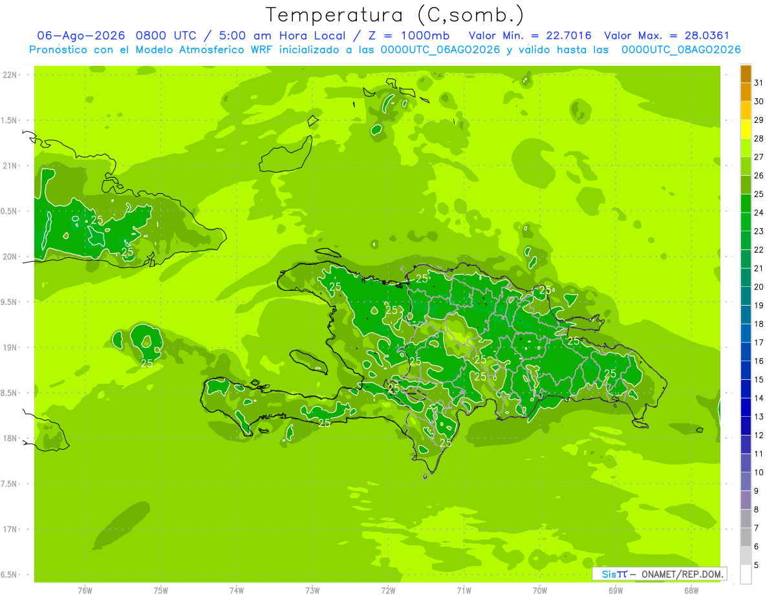
Task: Click the 72W longitude label
Action: pyautogui.click(x=388, y=591)
